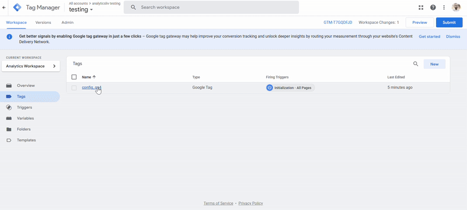This screenshot has width=467, height=210.
Task: Open the three-dot more options menu
Action: point(444,8)
